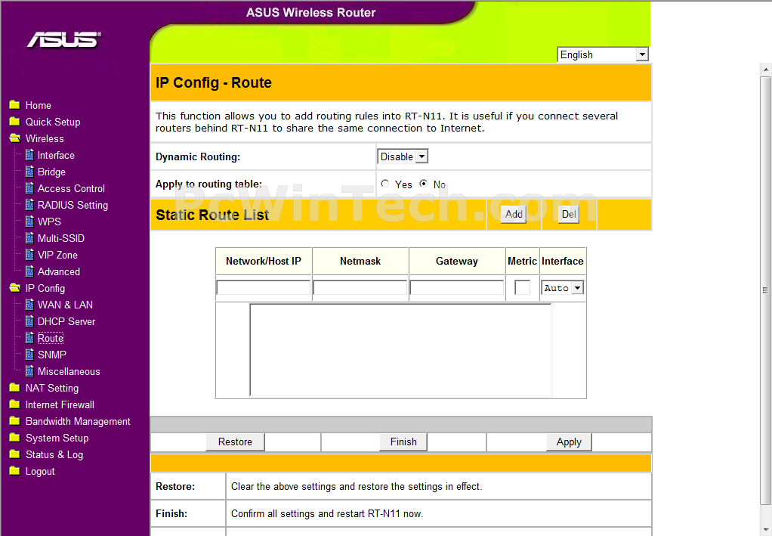Collapse the Wireless folder icon
The image size is (772, 536).
[x=15, y=138]
